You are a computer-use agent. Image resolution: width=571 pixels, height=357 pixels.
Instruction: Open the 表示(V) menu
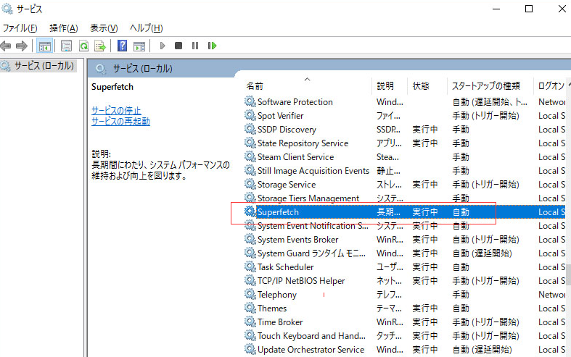tap(104, 28)
